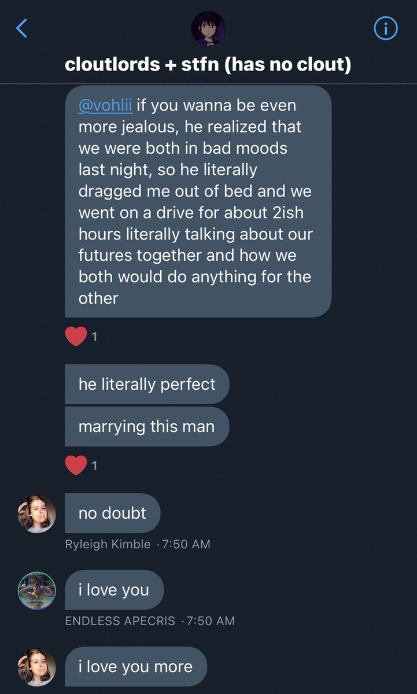The height and width of the screenshot is (694, 417).
Task: Open conversation info icon
Action: click(x=386, y=28)
